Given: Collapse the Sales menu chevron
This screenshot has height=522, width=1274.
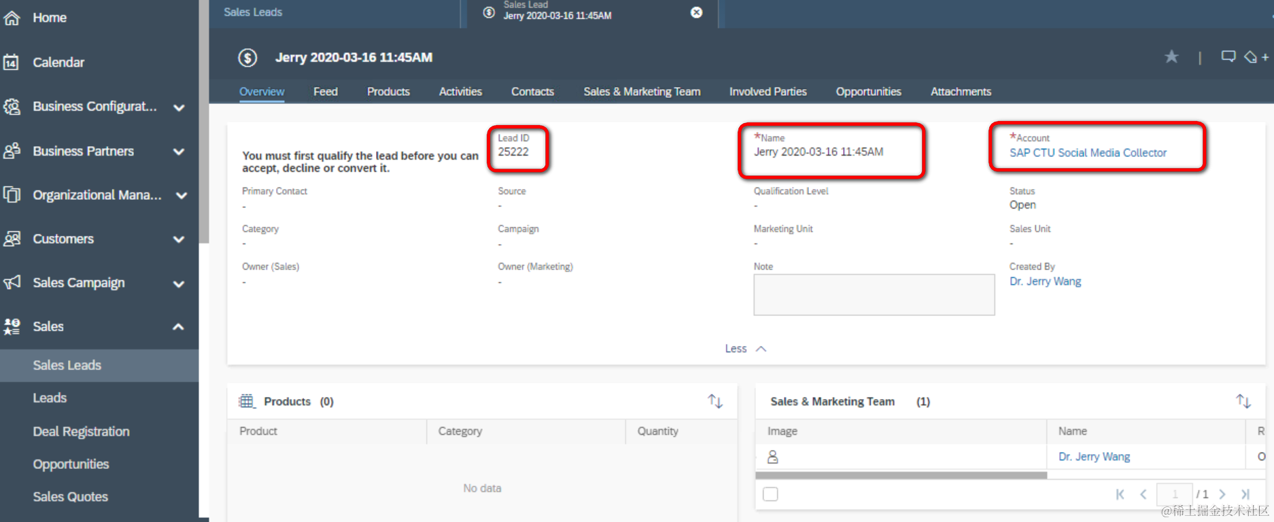Looking at the screenshot, I should tap(179, 327).
